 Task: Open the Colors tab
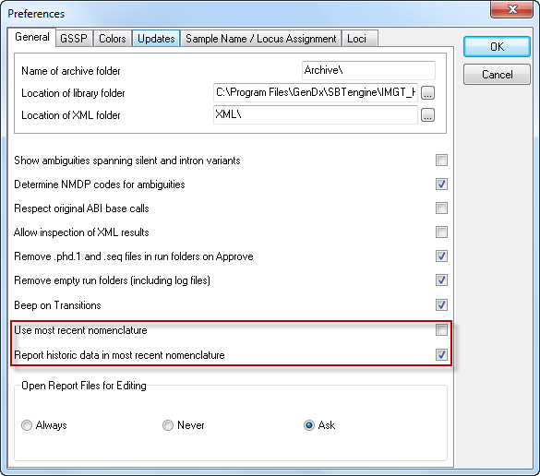coord(113,38)
